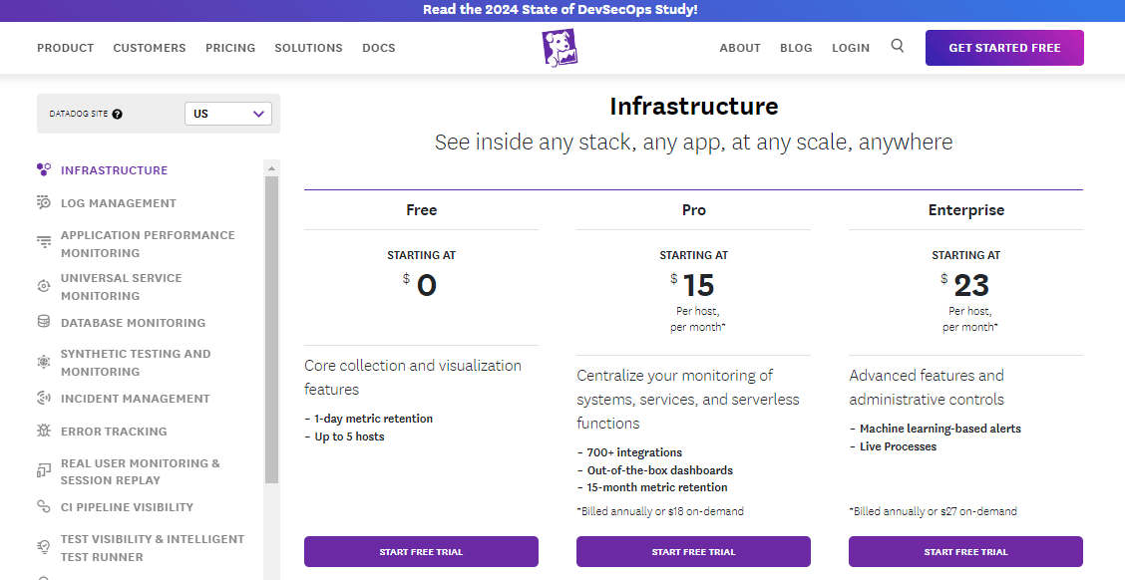Select the Error Tracking bug icon
Viewport: 1125px width, 580px height.
pos(44,431)
